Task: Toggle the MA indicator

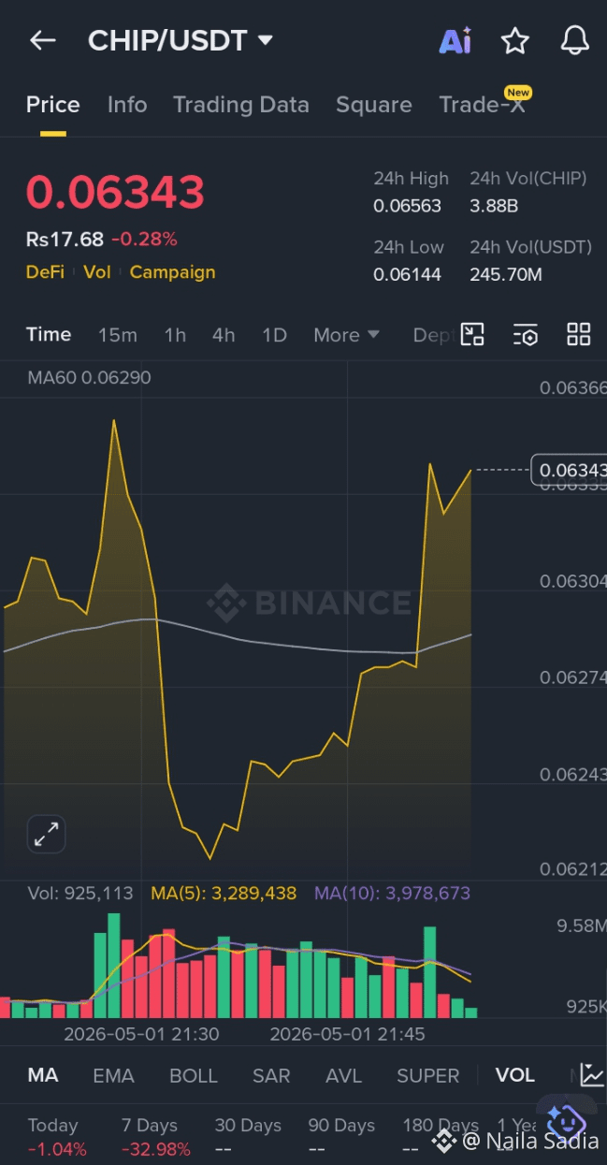Action: coord(43,1075)
